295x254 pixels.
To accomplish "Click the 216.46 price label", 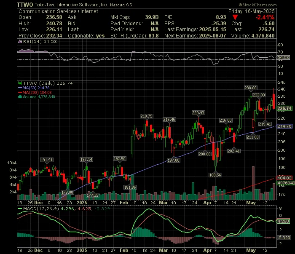I will click(169, 119).
